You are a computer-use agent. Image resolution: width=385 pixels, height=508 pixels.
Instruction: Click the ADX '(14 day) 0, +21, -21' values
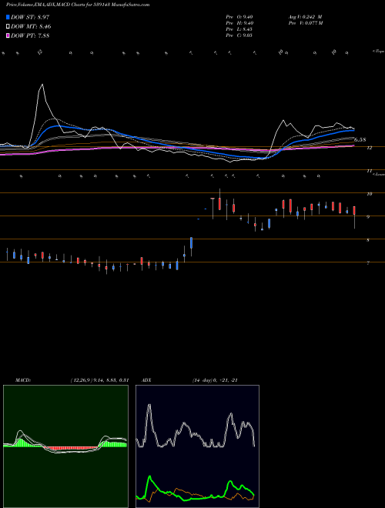pos(215,380)
